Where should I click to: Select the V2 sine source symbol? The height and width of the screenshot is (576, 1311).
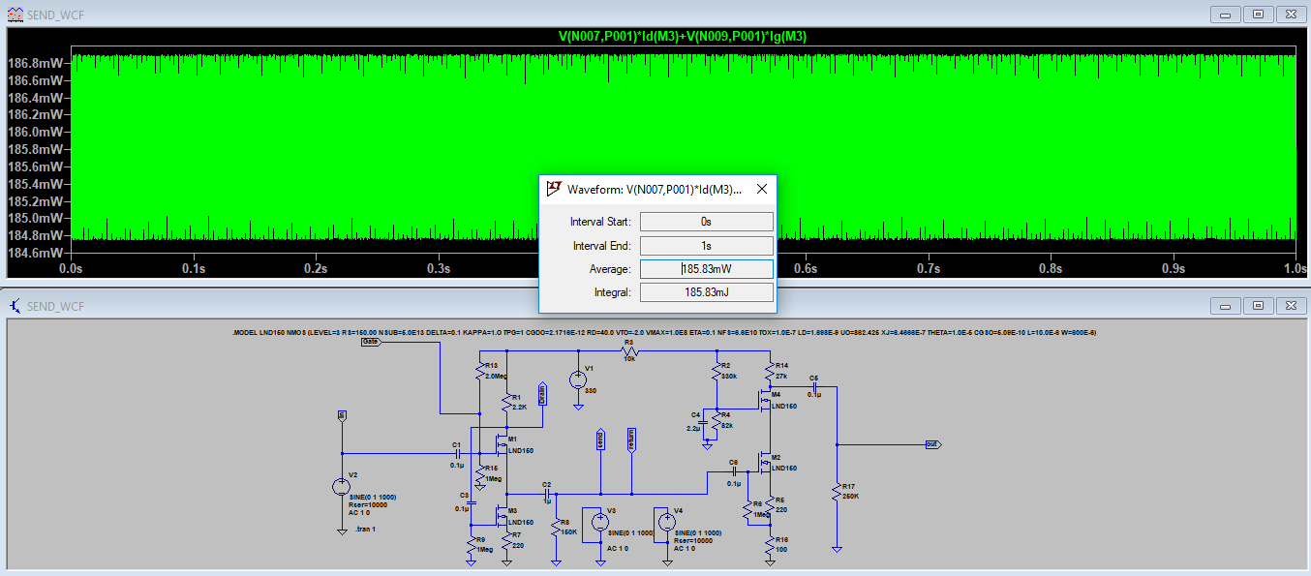point(341,487)
